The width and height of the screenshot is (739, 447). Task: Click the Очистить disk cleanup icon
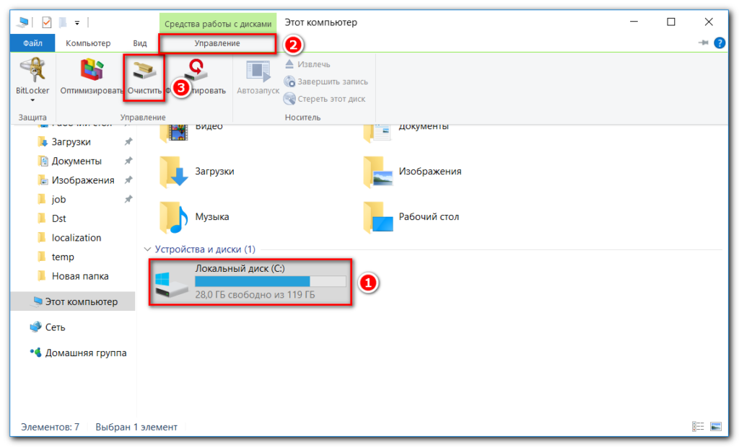tap(144, 72)
